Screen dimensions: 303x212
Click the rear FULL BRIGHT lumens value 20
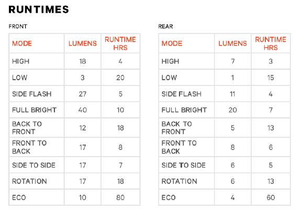233,110
